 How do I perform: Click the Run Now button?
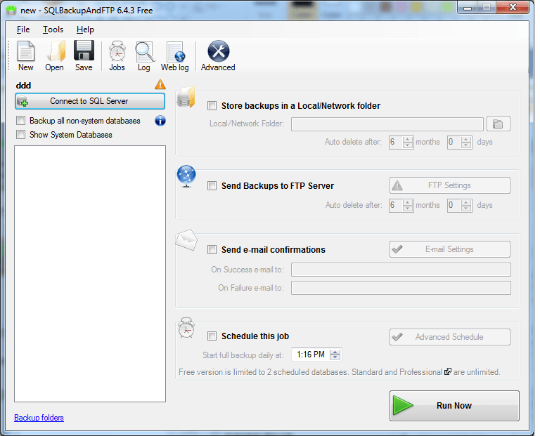(454, 406)
